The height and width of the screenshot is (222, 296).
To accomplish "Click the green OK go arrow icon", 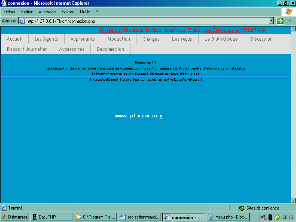I will (x=280, y=21).
